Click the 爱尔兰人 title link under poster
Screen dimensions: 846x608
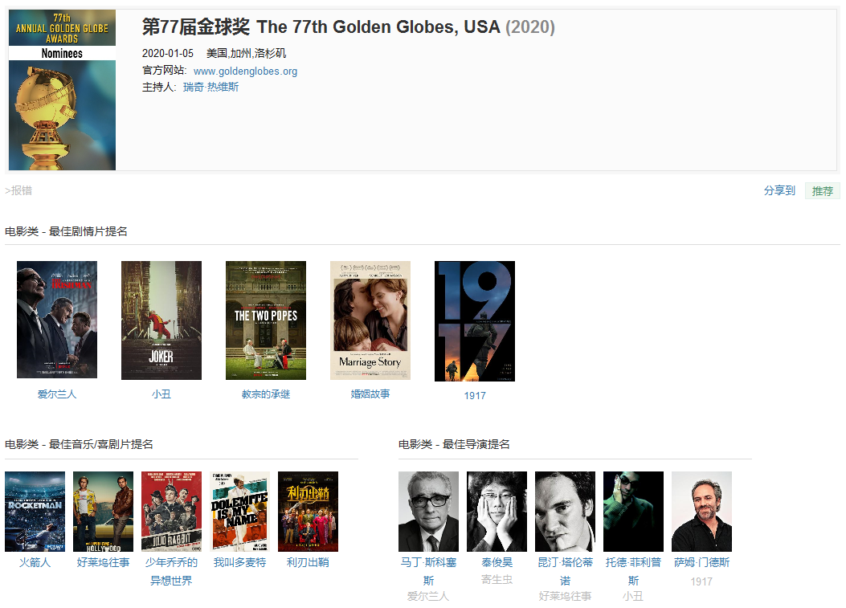click(x=57, y=394)
